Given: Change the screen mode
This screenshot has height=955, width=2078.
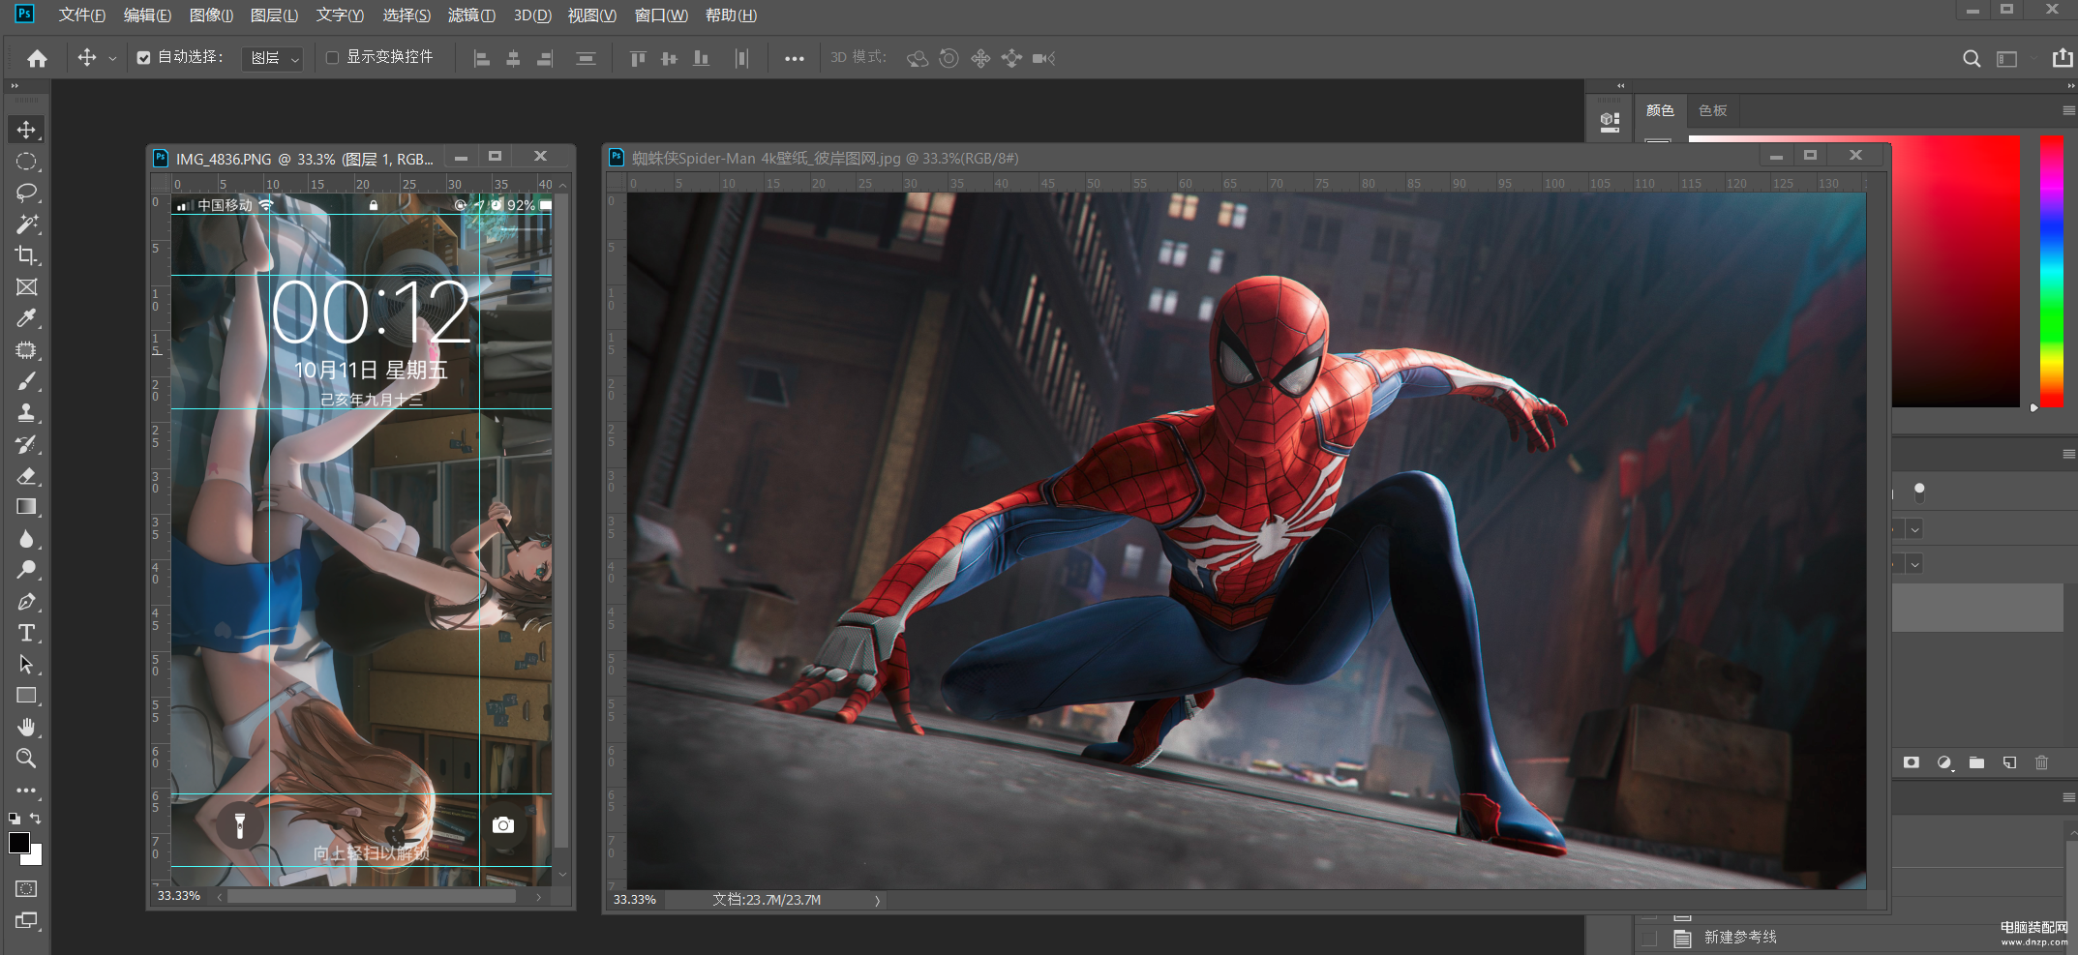Looking at the screenshot, I should click(26, 920).
